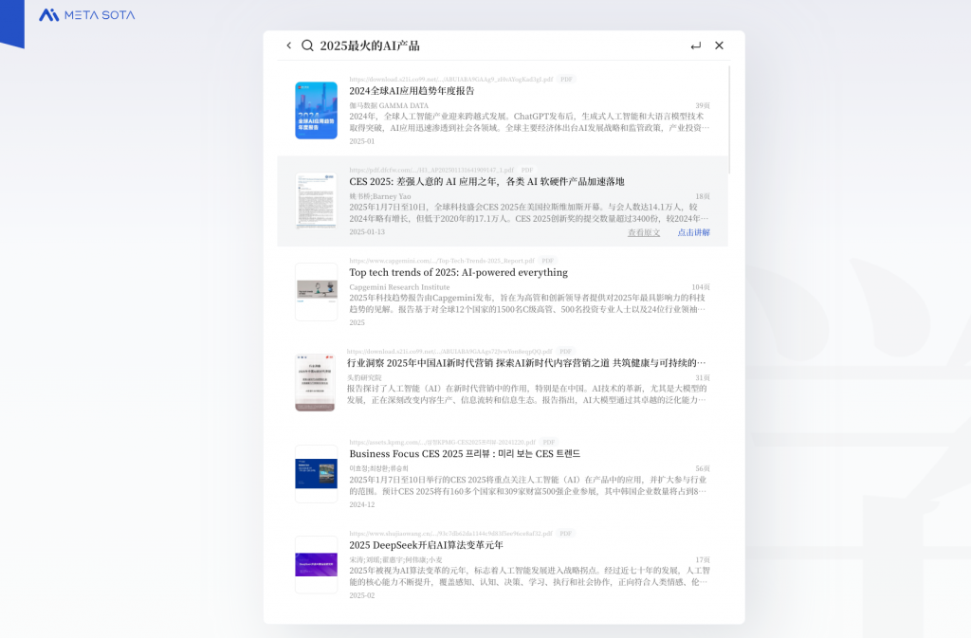Click the date 2025-02

pyautogui.click(x=361, y=596)
